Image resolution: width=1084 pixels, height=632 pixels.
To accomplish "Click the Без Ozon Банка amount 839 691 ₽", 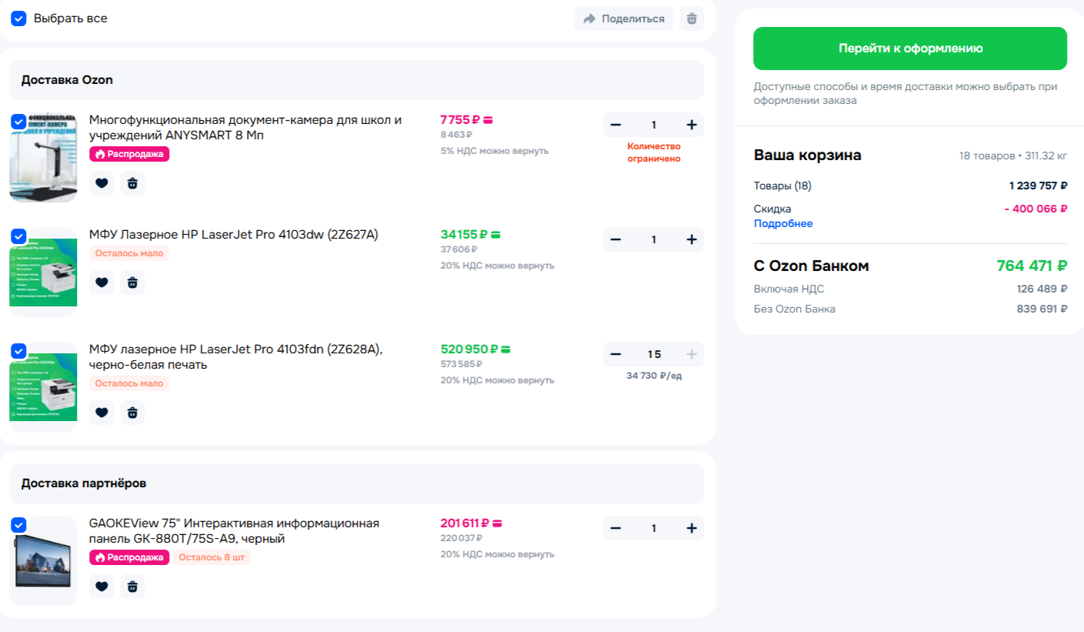I will tap(1042, 309).
